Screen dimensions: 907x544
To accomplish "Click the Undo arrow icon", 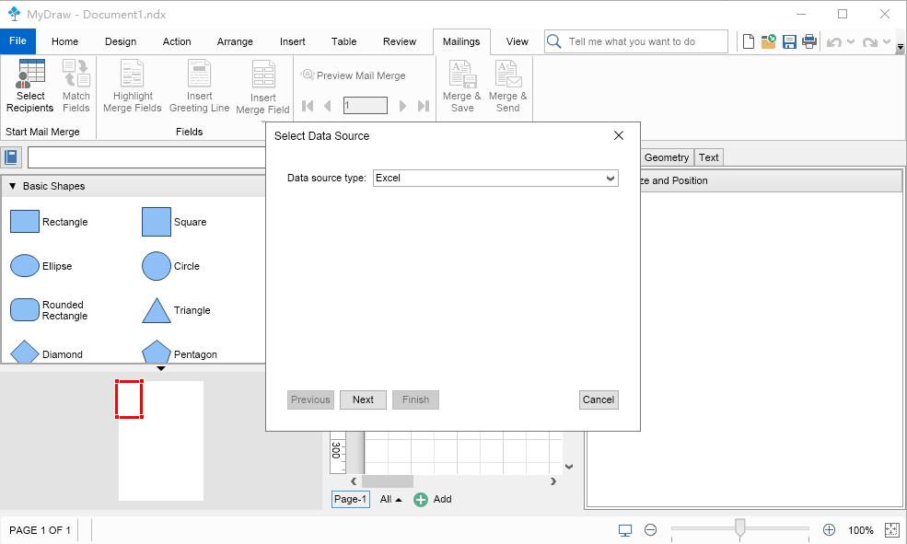I will point(833,42).
